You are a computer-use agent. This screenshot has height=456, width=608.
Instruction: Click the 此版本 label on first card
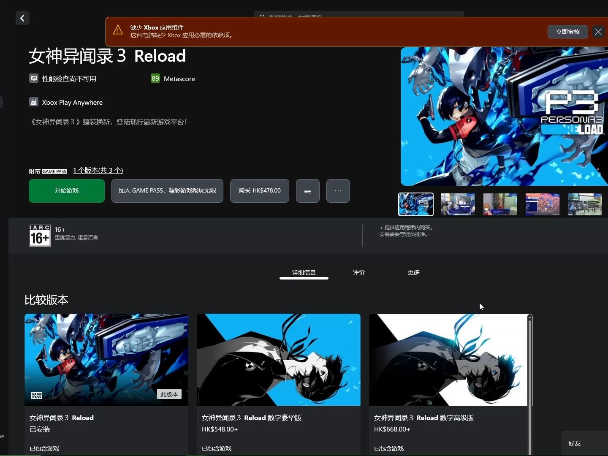point(169,394)
